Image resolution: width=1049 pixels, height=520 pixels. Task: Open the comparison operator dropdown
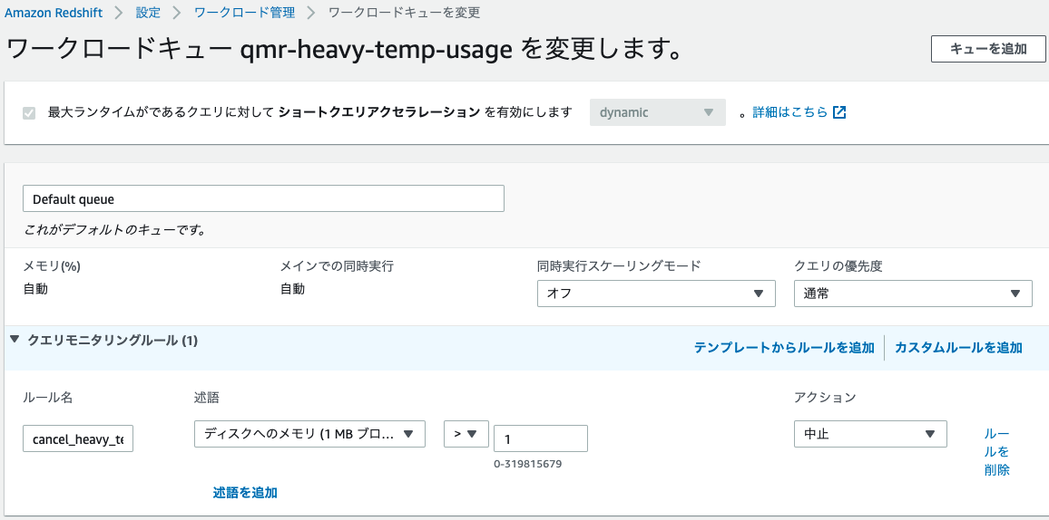pyautogui.click(x=466, y=434)
